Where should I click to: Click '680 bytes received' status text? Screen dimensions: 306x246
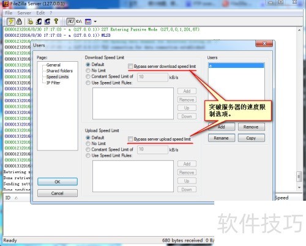pos(182,240)
